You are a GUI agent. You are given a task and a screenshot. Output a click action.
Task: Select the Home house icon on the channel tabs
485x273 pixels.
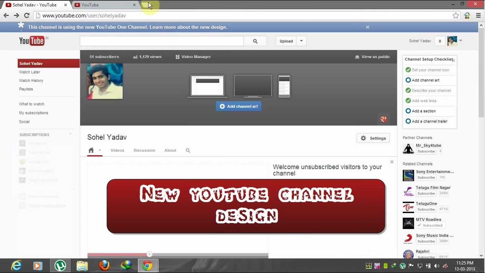point(91,150)
